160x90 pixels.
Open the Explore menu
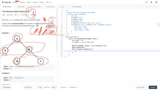tap(15, 2)
